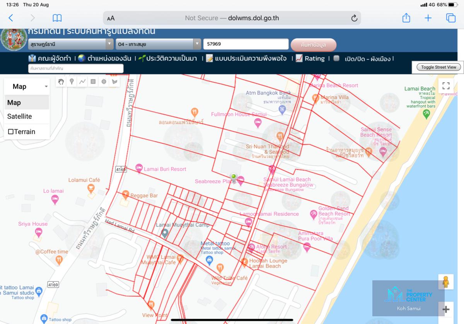Open the province dropdown สุราษฎร์ธานี
464x324 pixels.
71,44
